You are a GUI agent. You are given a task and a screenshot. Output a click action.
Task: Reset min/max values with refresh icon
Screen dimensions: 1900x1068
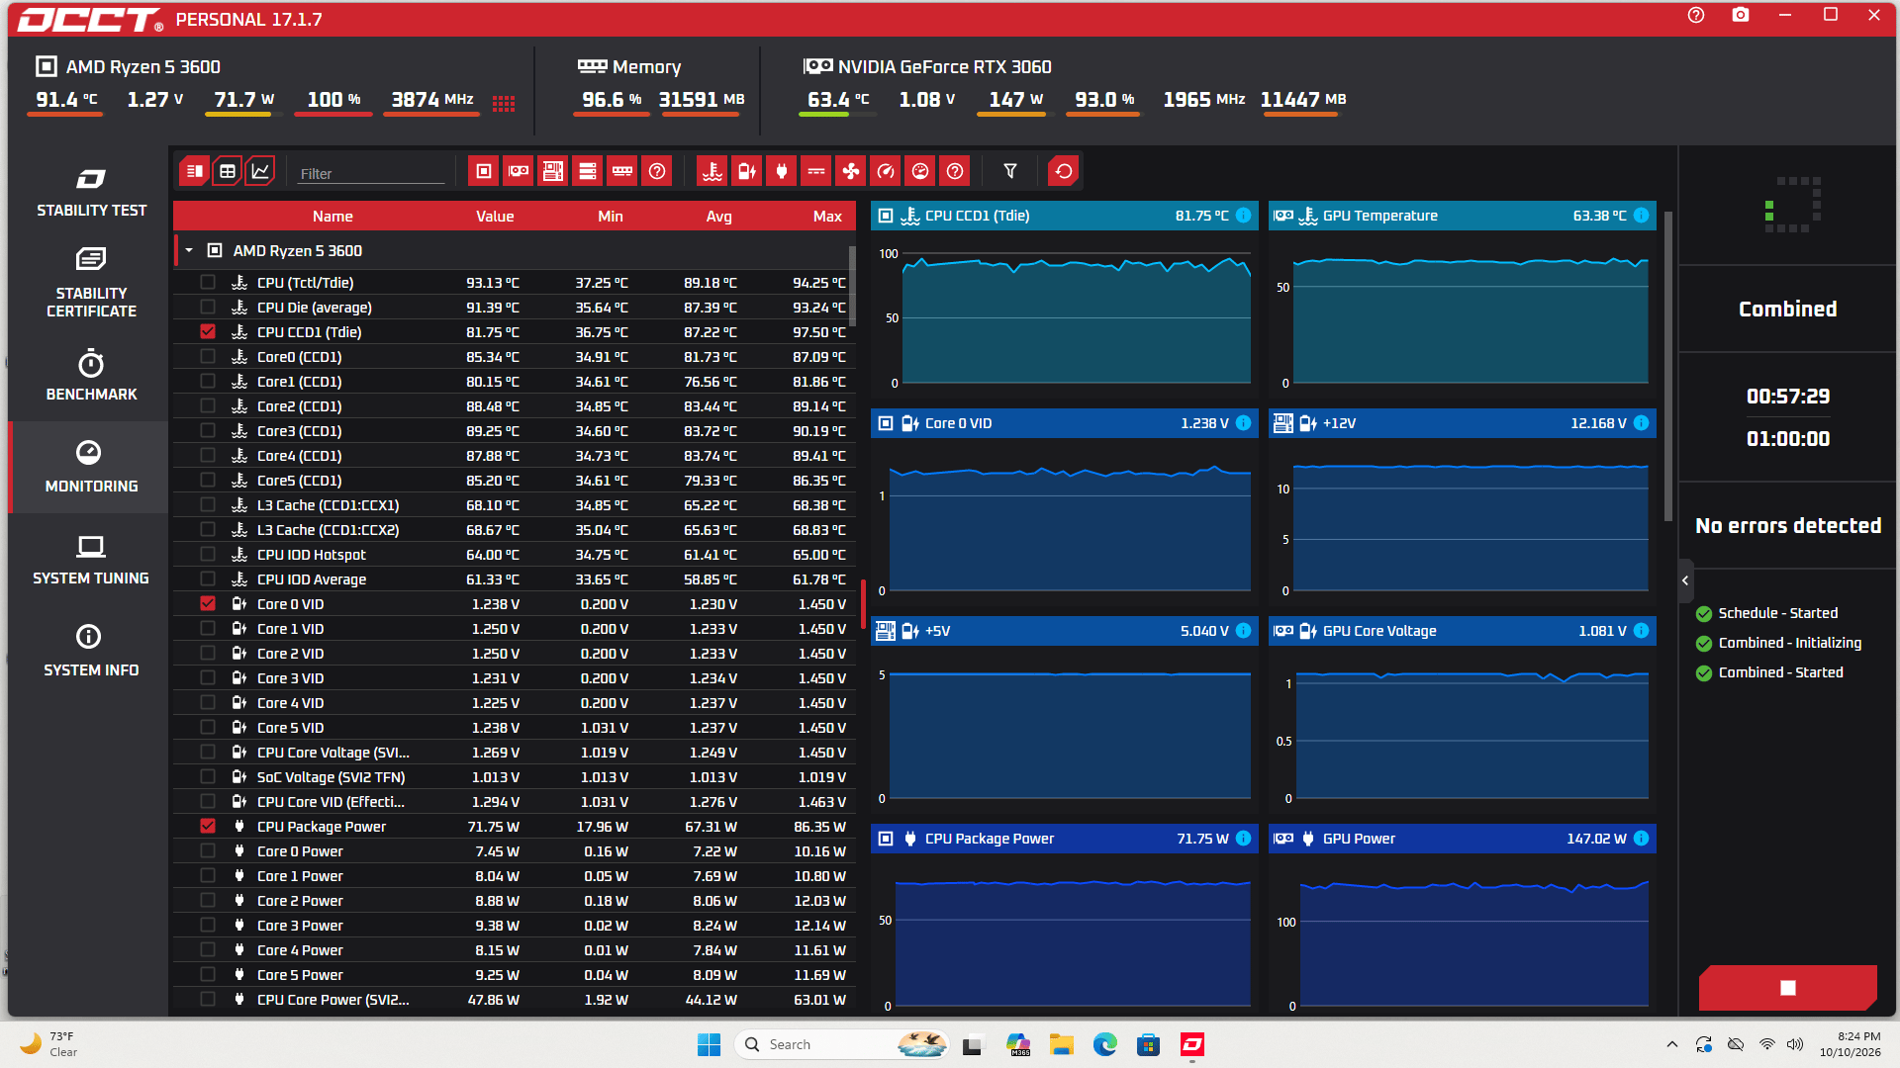(1064, 172)
